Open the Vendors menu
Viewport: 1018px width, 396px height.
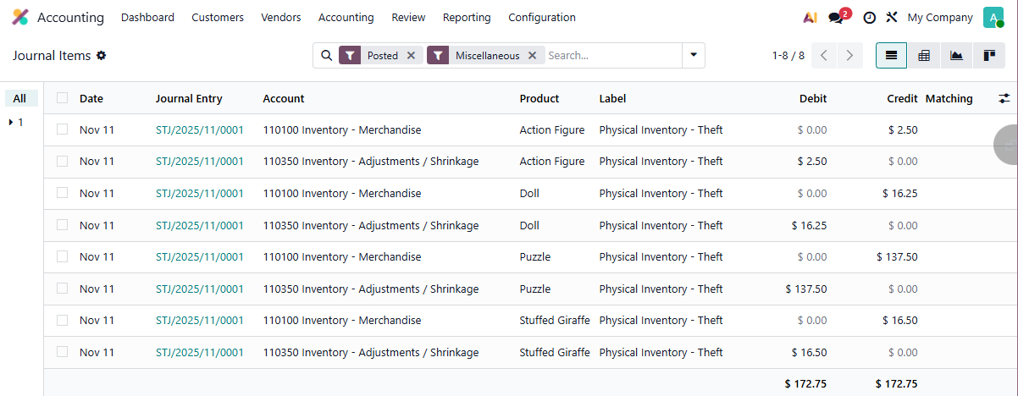[280, 18]
